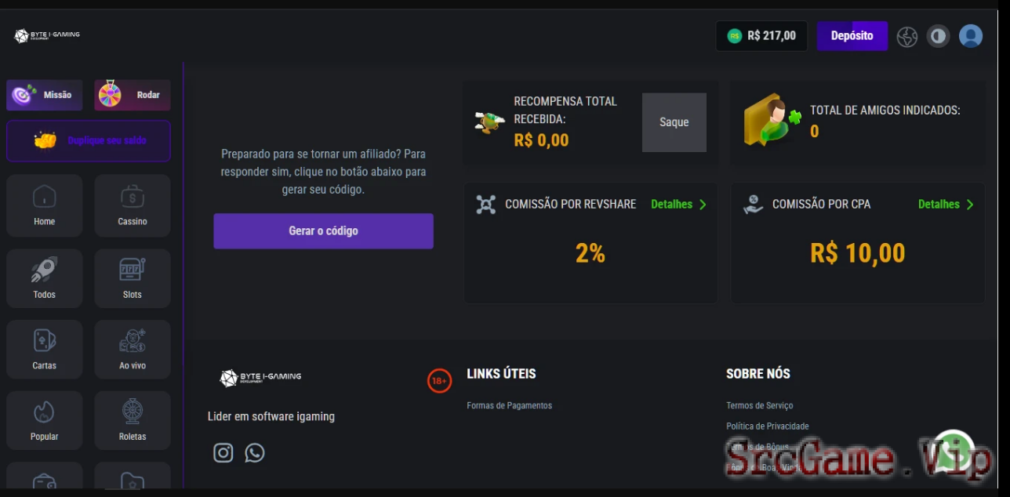Click the Depósito button
The image size is (1010, 497).
[x=852, y=36]
